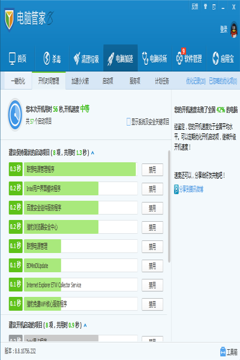Image resolution: width=240 pixels, height=360 pixels.
Task: Select the 电脑加速 rocket icon
Action: (x=111, y=59)
